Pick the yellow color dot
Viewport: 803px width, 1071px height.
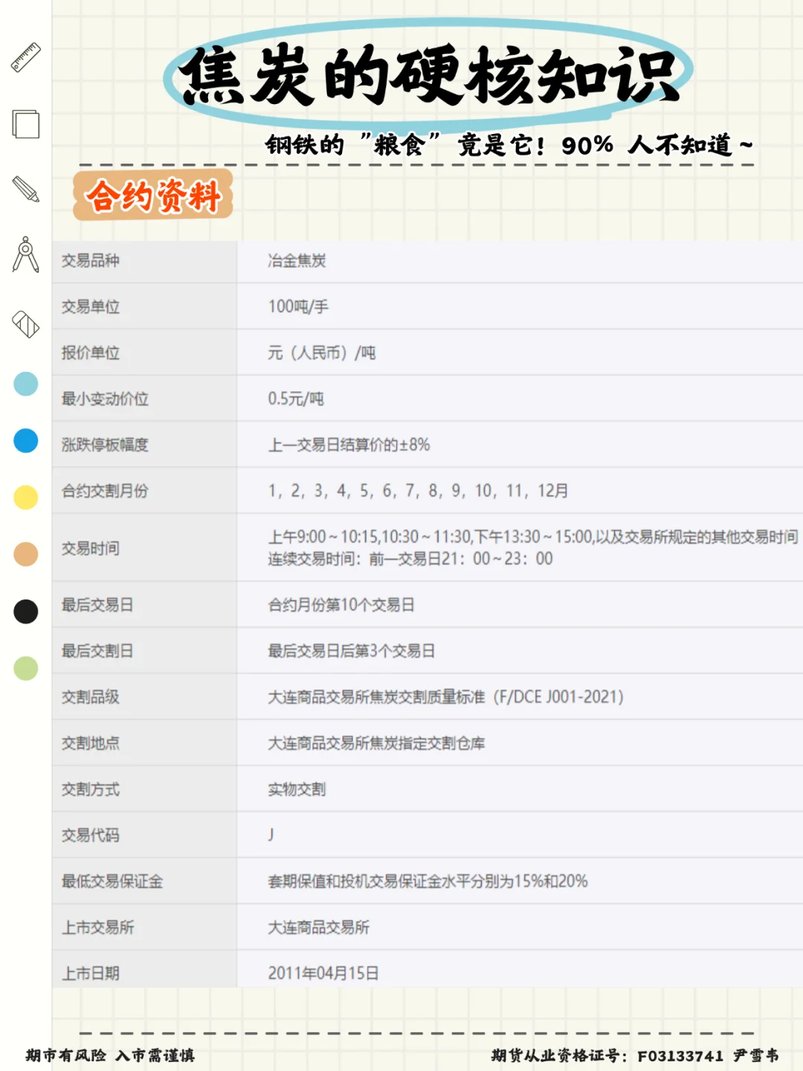(x=26, y=497)
